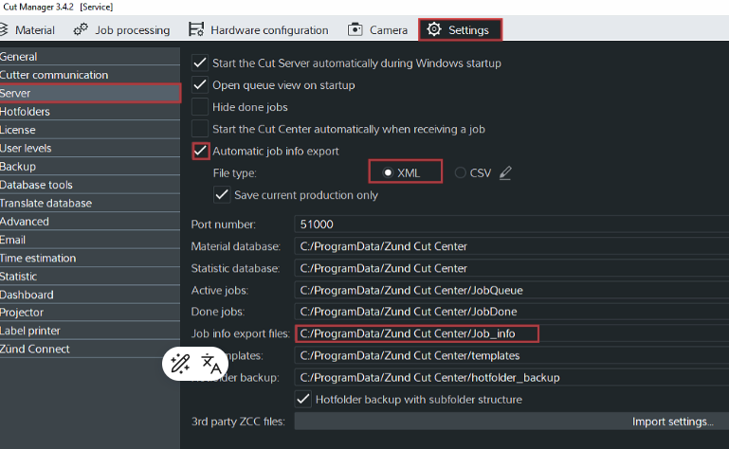Uncheck Open queue view on startup

(x=200, y=85)
